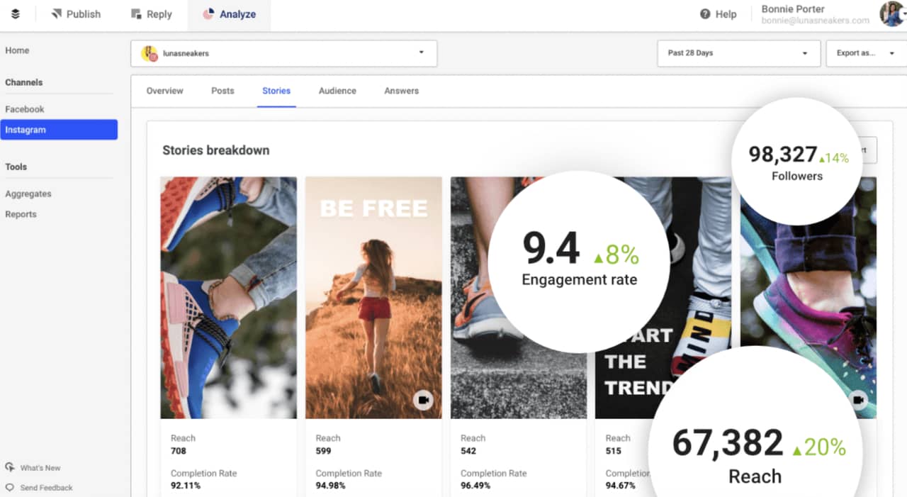Click the What's New megaphone icon
The image size is (907, 497).
pyautogui.click(x=10, y=467)
